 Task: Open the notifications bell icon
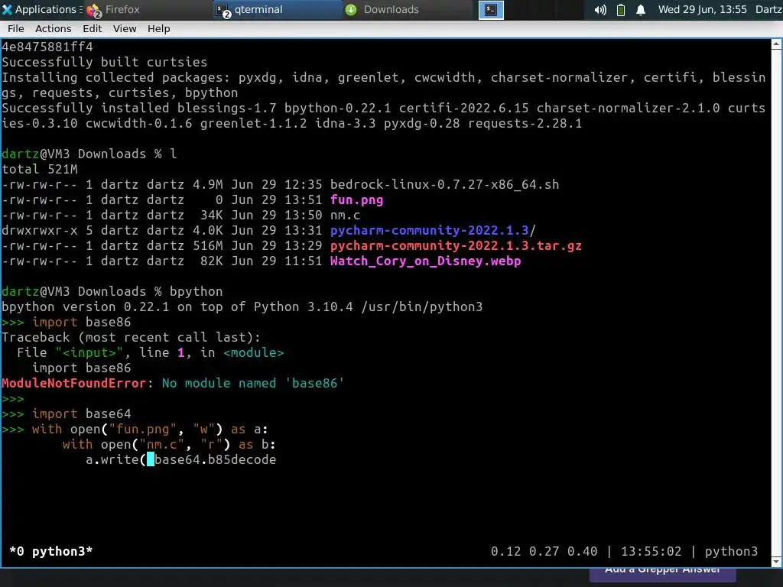point(641,10)
